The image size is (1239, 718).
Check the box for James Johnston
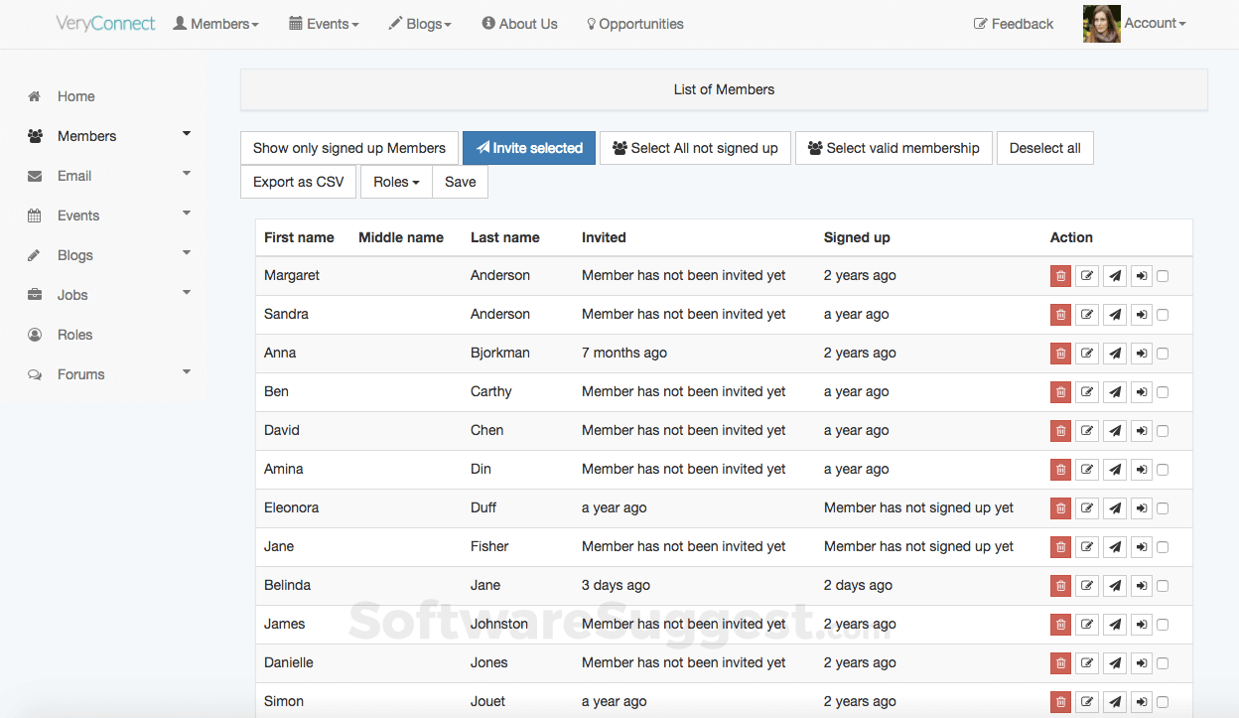pyautogui.click(x=1163, y=625)
